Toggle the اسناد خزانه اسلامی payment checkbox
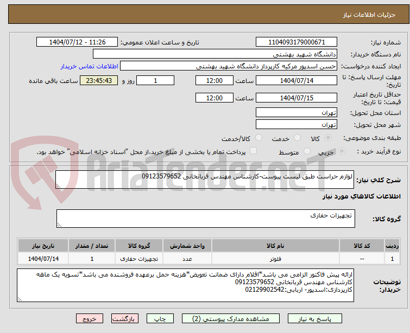The height and width of the screenshot is (333, 410). [253, 151]
